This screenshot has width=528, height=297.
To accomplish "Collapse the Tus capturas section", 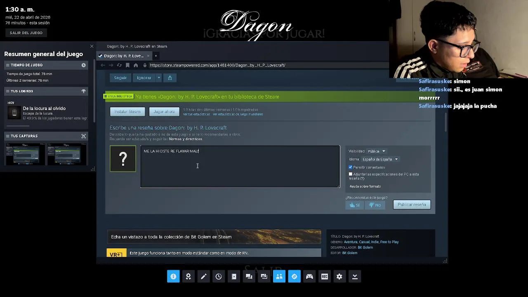I will (7, 136).
